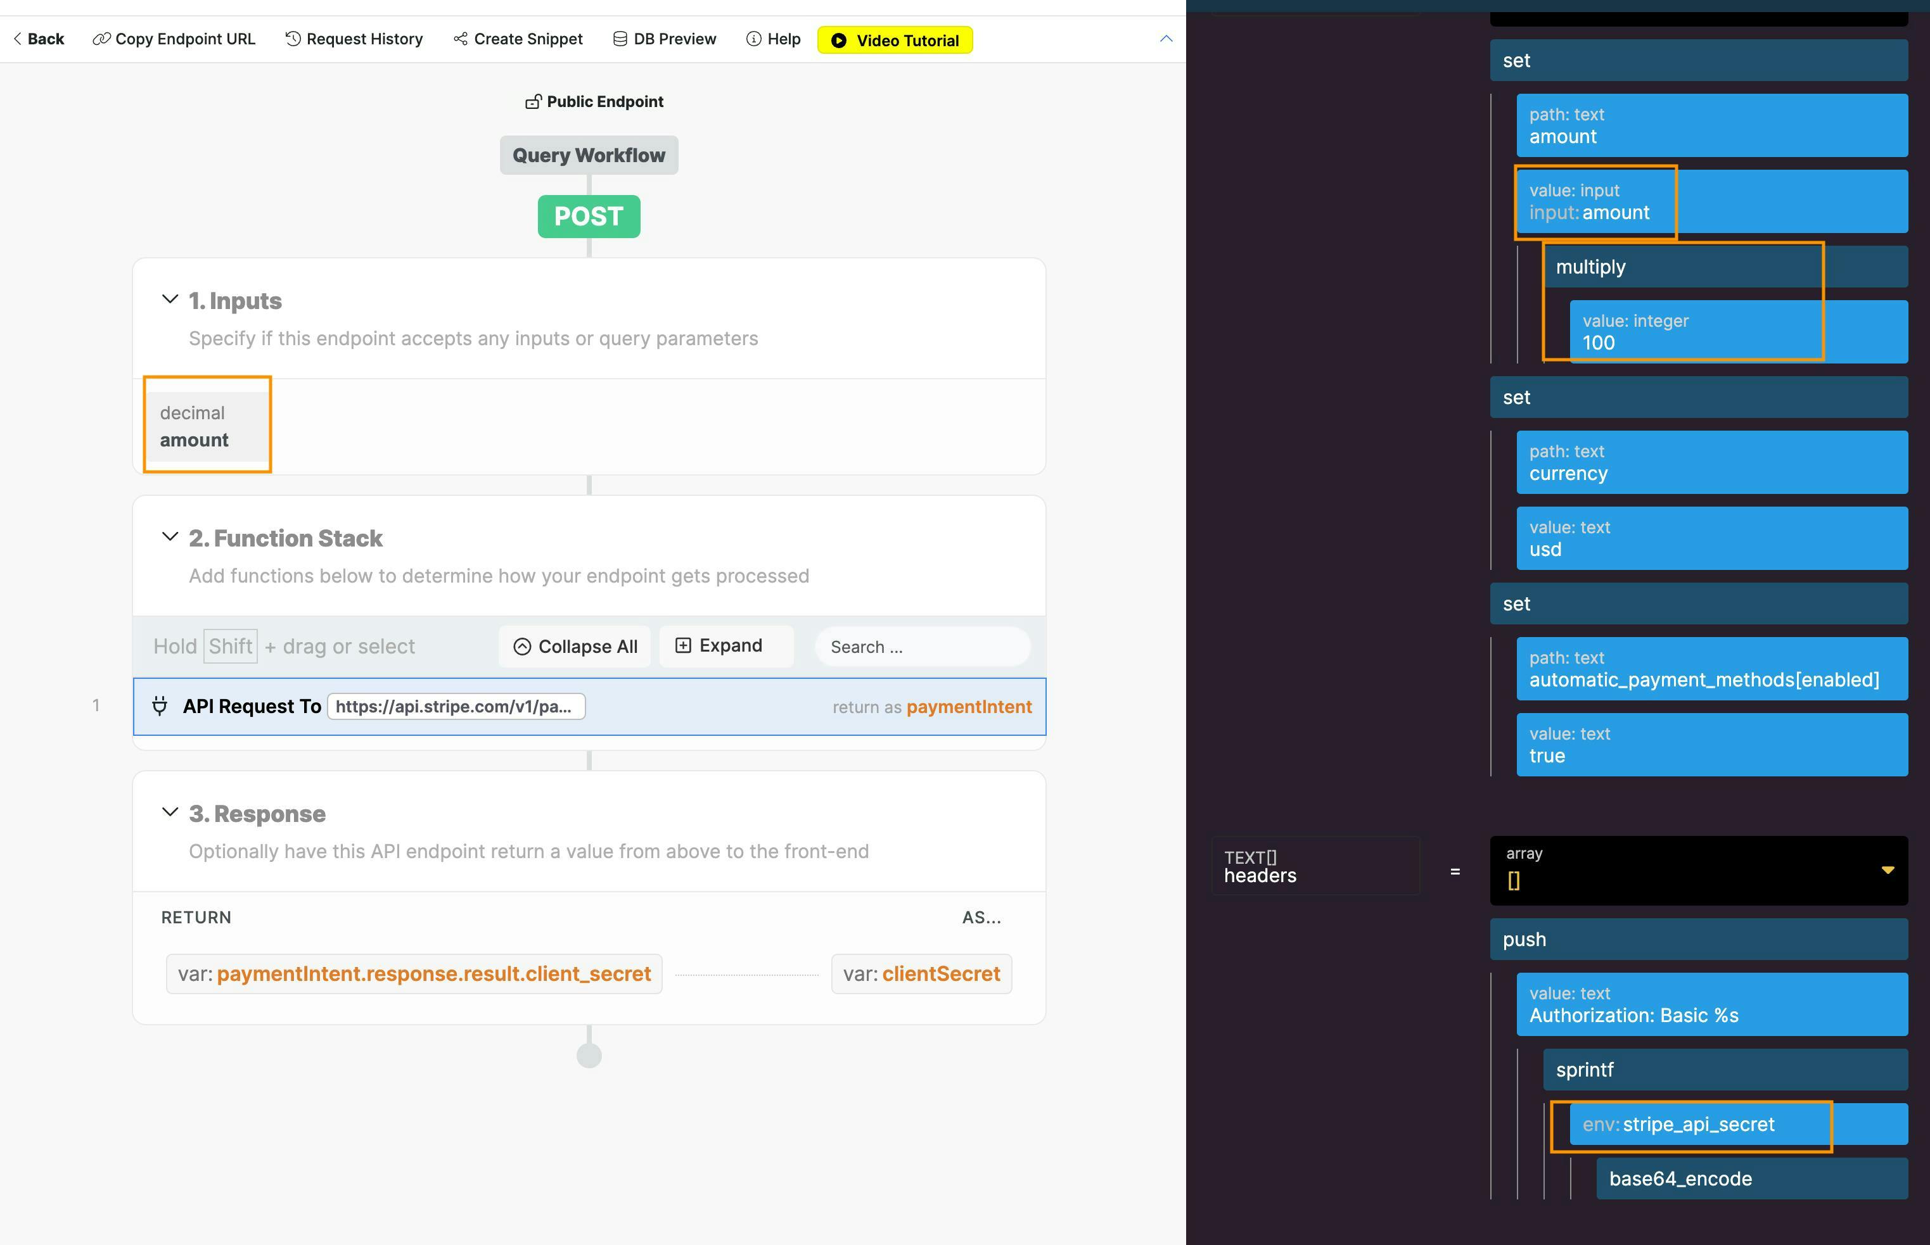Screen dimensions: 1930x1245
Task: Click the env stripe_api_secret value
Action: tap(1697, 1125)
